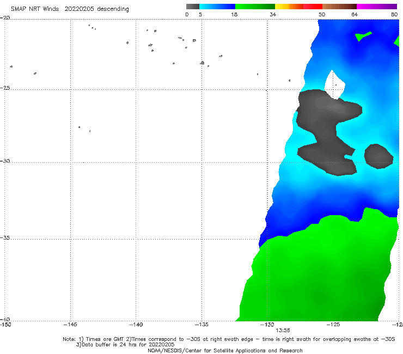Click the longitude label "-145"

click(70, 325)
